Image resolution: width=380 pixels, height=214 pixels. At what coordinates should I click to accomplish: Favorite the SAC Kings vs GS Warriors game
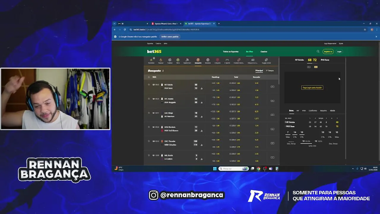point(149,113)
